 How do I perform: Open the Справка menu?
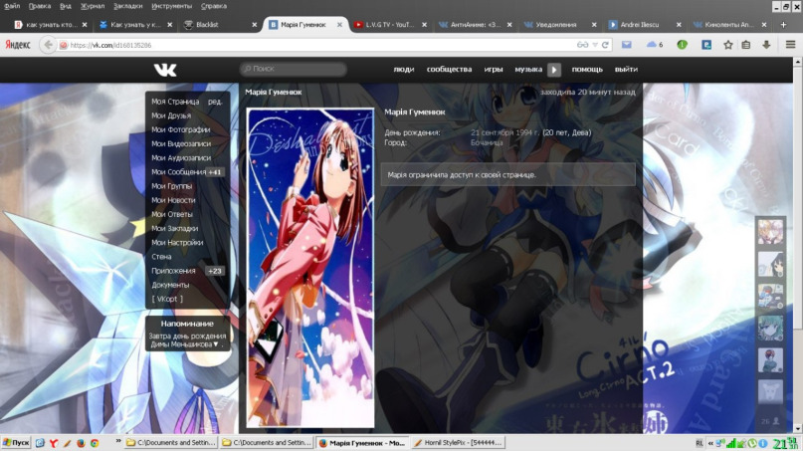point(214,6)
